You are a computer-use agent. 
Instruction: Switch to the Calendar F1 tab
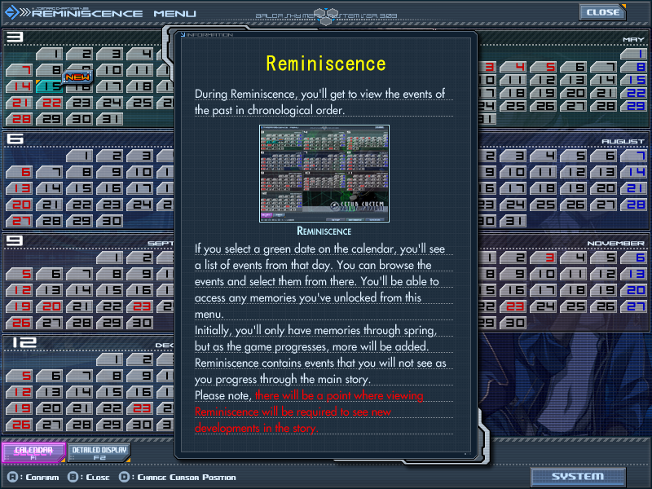[x=33, y=452]
